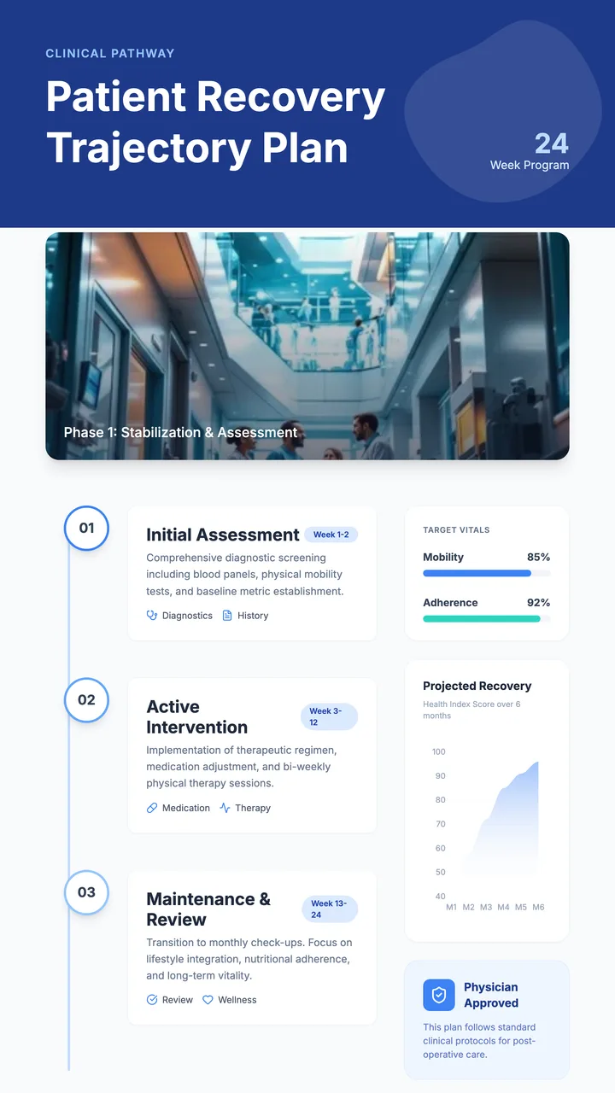Click the M6 chart axis label
Viewport: 615px width, 1093px height.
coord(538,907)
